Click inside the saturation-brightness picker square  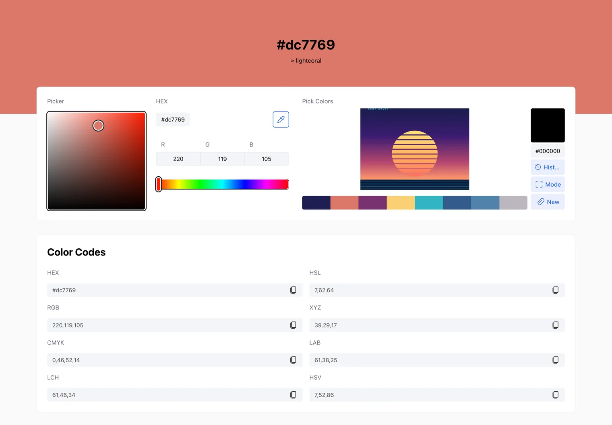pos(96,161)
